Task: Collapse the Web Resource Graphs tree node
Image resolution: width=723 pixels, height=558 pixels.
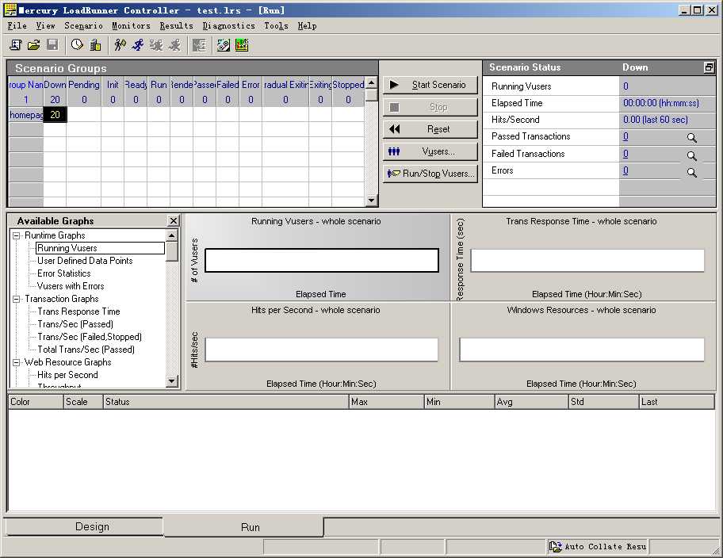Action: coord(16,362)
